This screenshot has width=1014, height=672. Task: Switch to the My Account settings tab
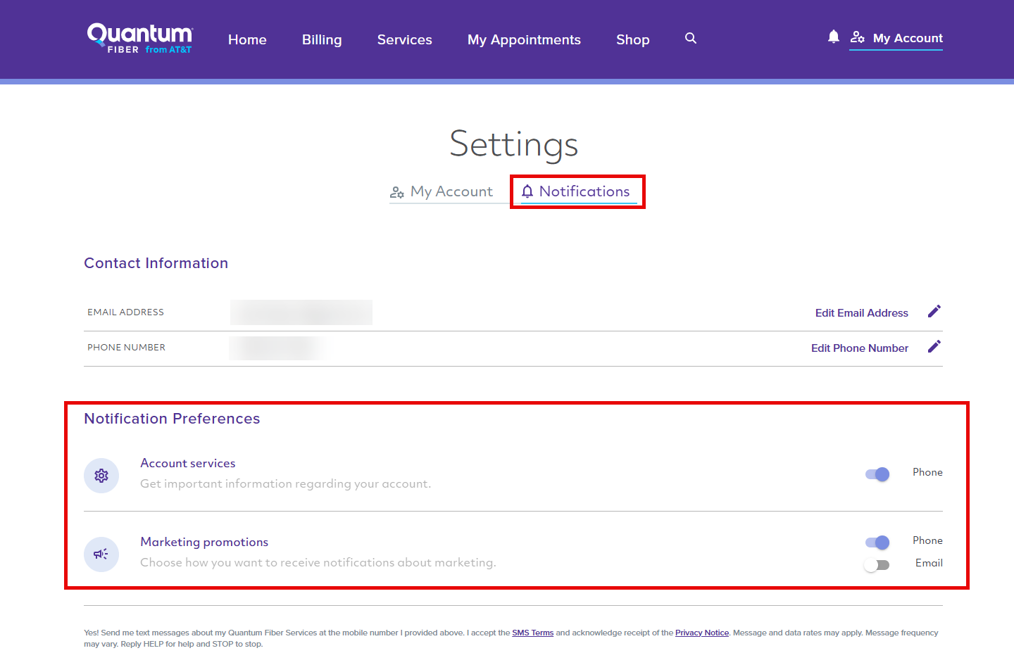pyautogui.click(x=442, y=191)
